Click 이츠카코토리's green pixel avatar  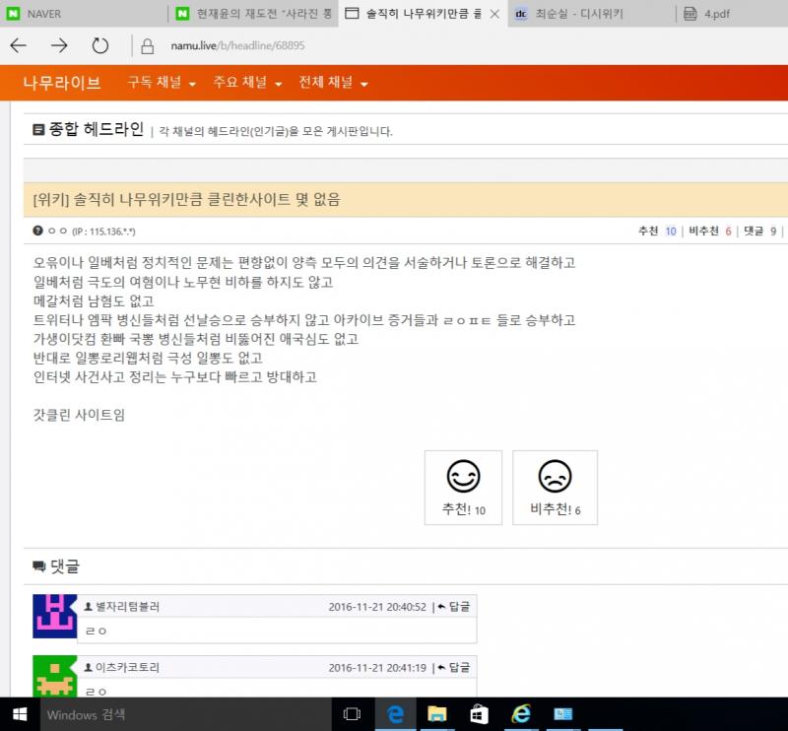click(54, 676)
